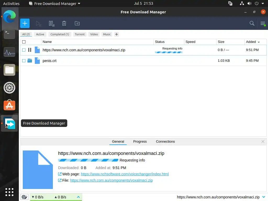Viewport: 268px width, 201px height.
Task: Open the voxalmaci.zip file link
Action: tap(111, 180)
